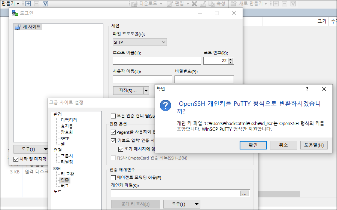
Task: Click the 도움말(H) button
Action: point(314,145)
